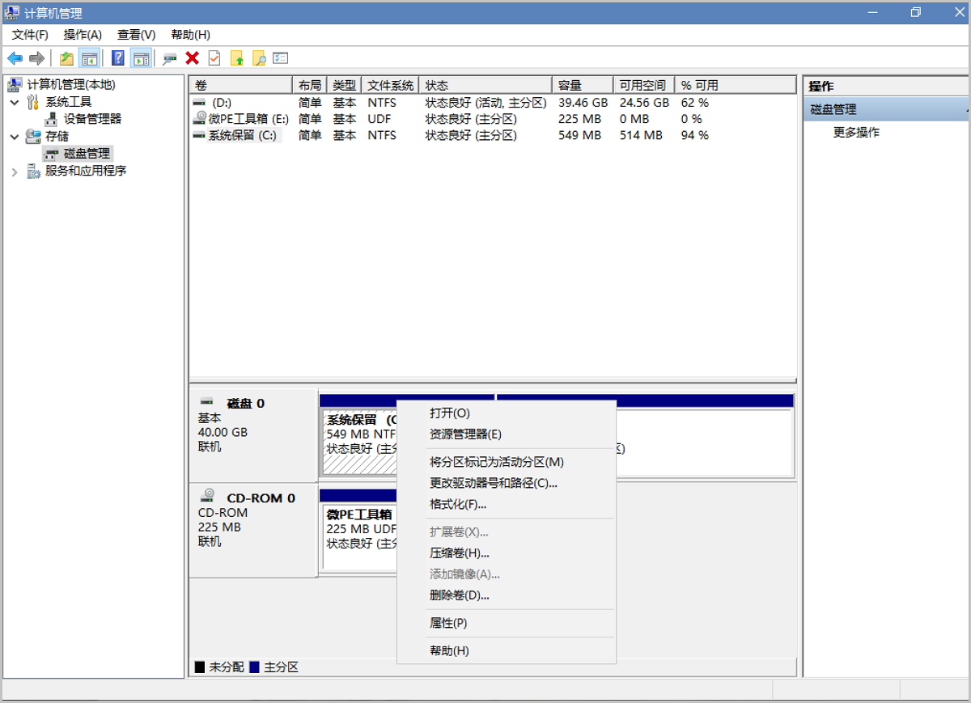This screenshot has height=703, width=971.
Task: Click the checklist settings icon in toolbar
Action: tap(281, 58)
